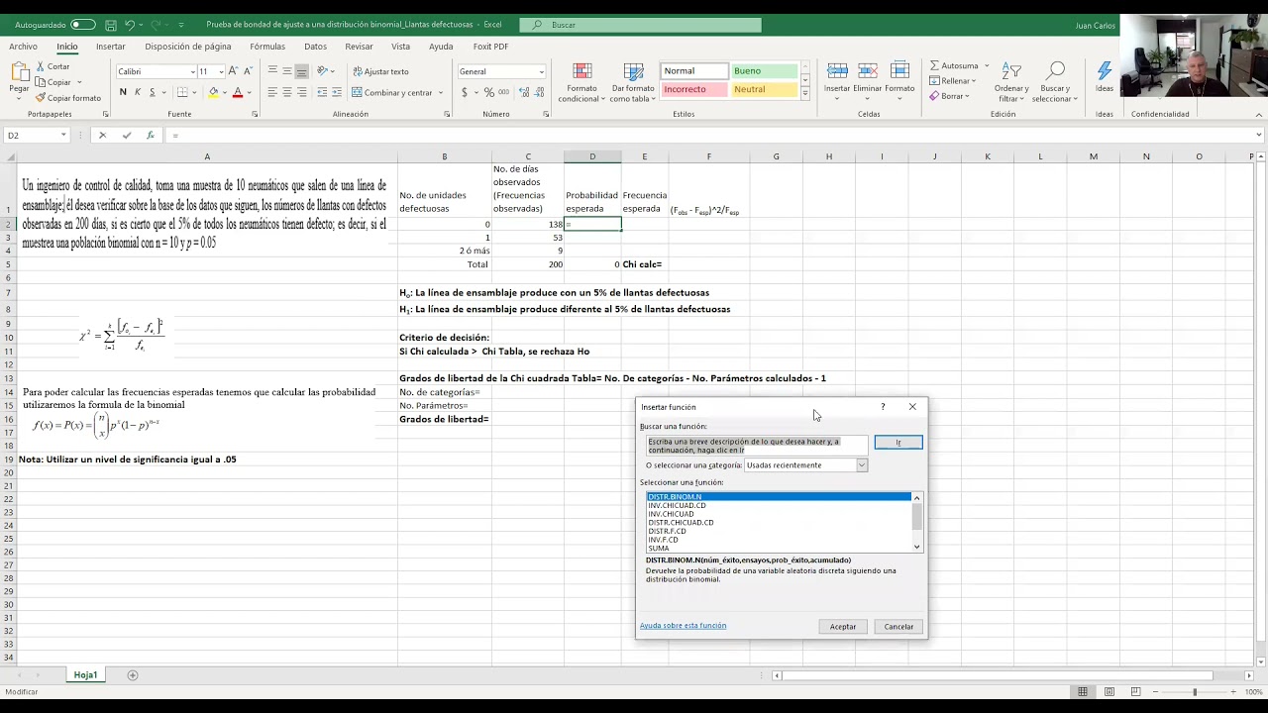Click the decrease indent icon

coord(323,92)
